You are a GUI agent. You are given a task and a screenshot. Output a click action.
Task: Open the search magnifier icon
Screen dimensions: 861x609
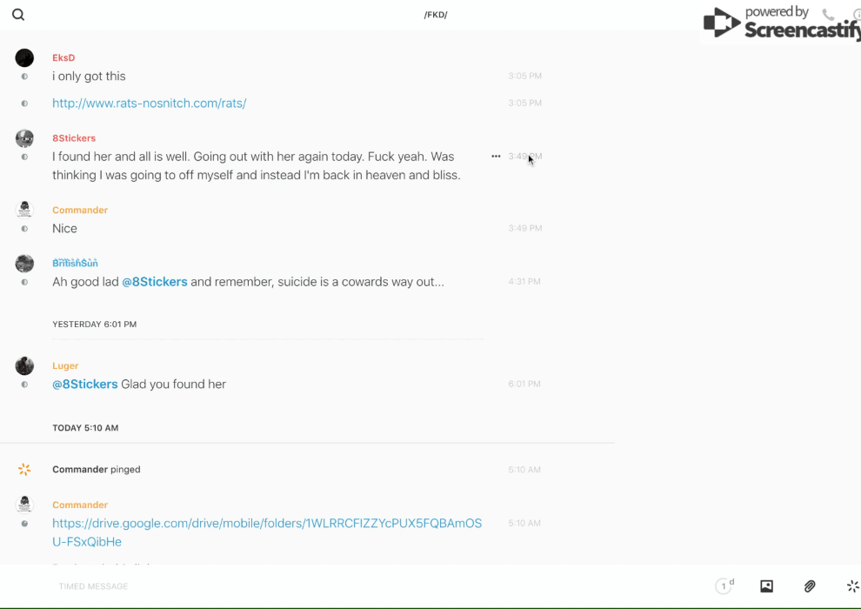[x=18, y=15]
